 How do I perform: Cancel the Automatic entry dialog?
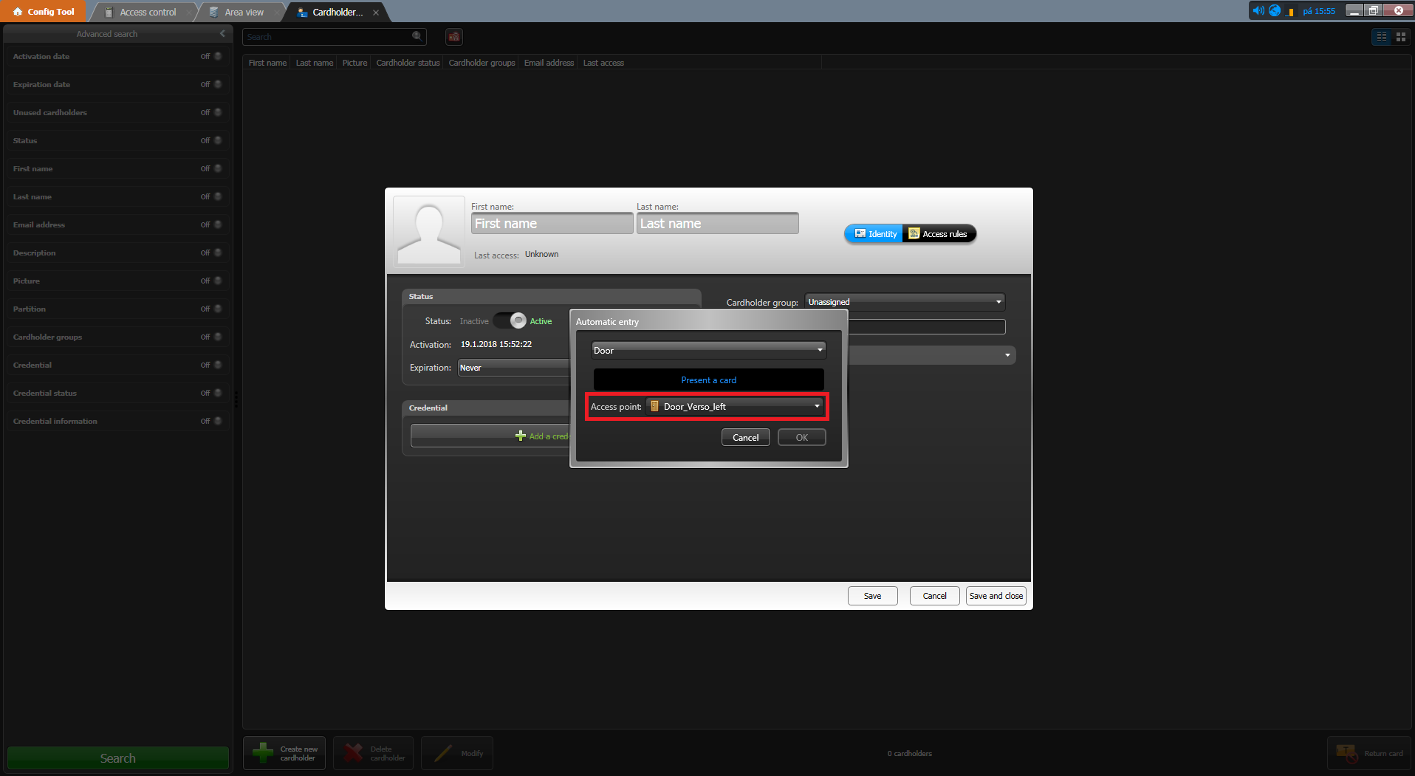pos(745,438)
